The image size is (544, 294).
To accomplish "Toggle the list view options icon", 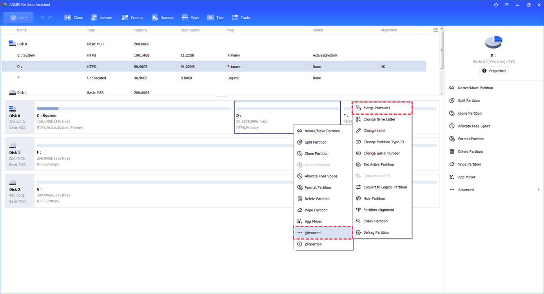I will pos(435,30).
